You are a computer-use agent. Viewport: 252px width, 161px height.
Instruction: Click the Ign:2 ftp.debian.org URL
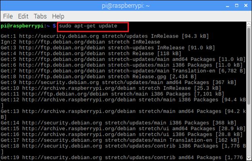[62, 42]
